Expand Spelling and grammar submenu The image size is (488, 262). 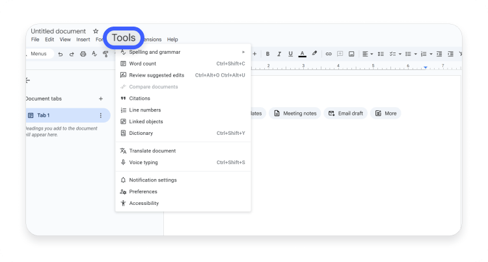(x=183, y=52)
